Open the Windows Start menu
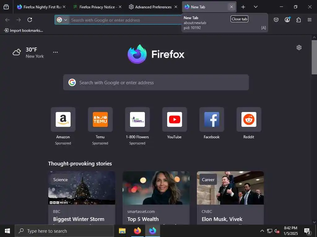 [7, 231]
